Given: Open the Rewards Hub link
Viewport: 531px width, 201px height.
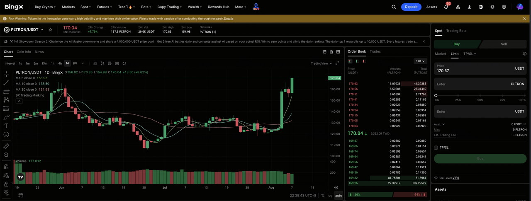Looking at the screenshot, I should (218, 7).
